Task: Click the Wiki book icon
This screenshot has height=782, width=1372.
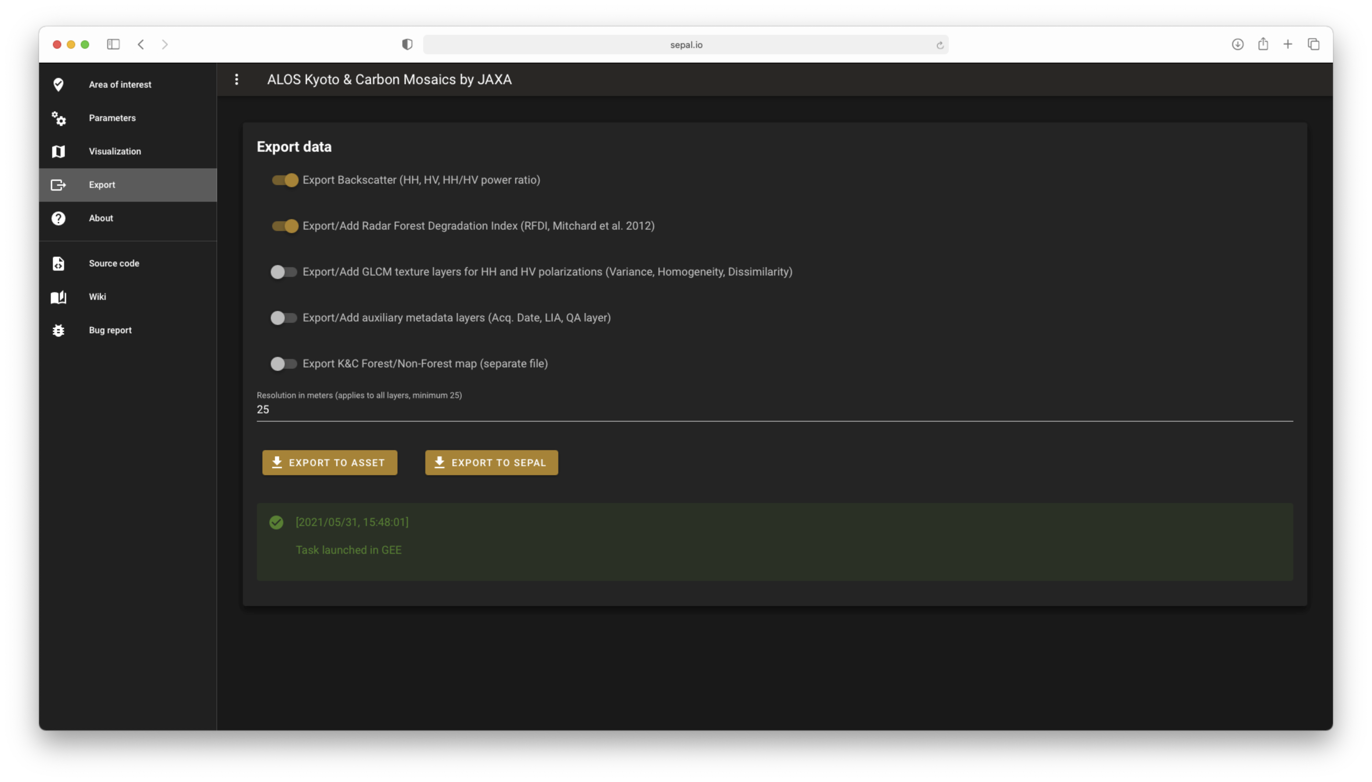Action: [x=58, y=297]
